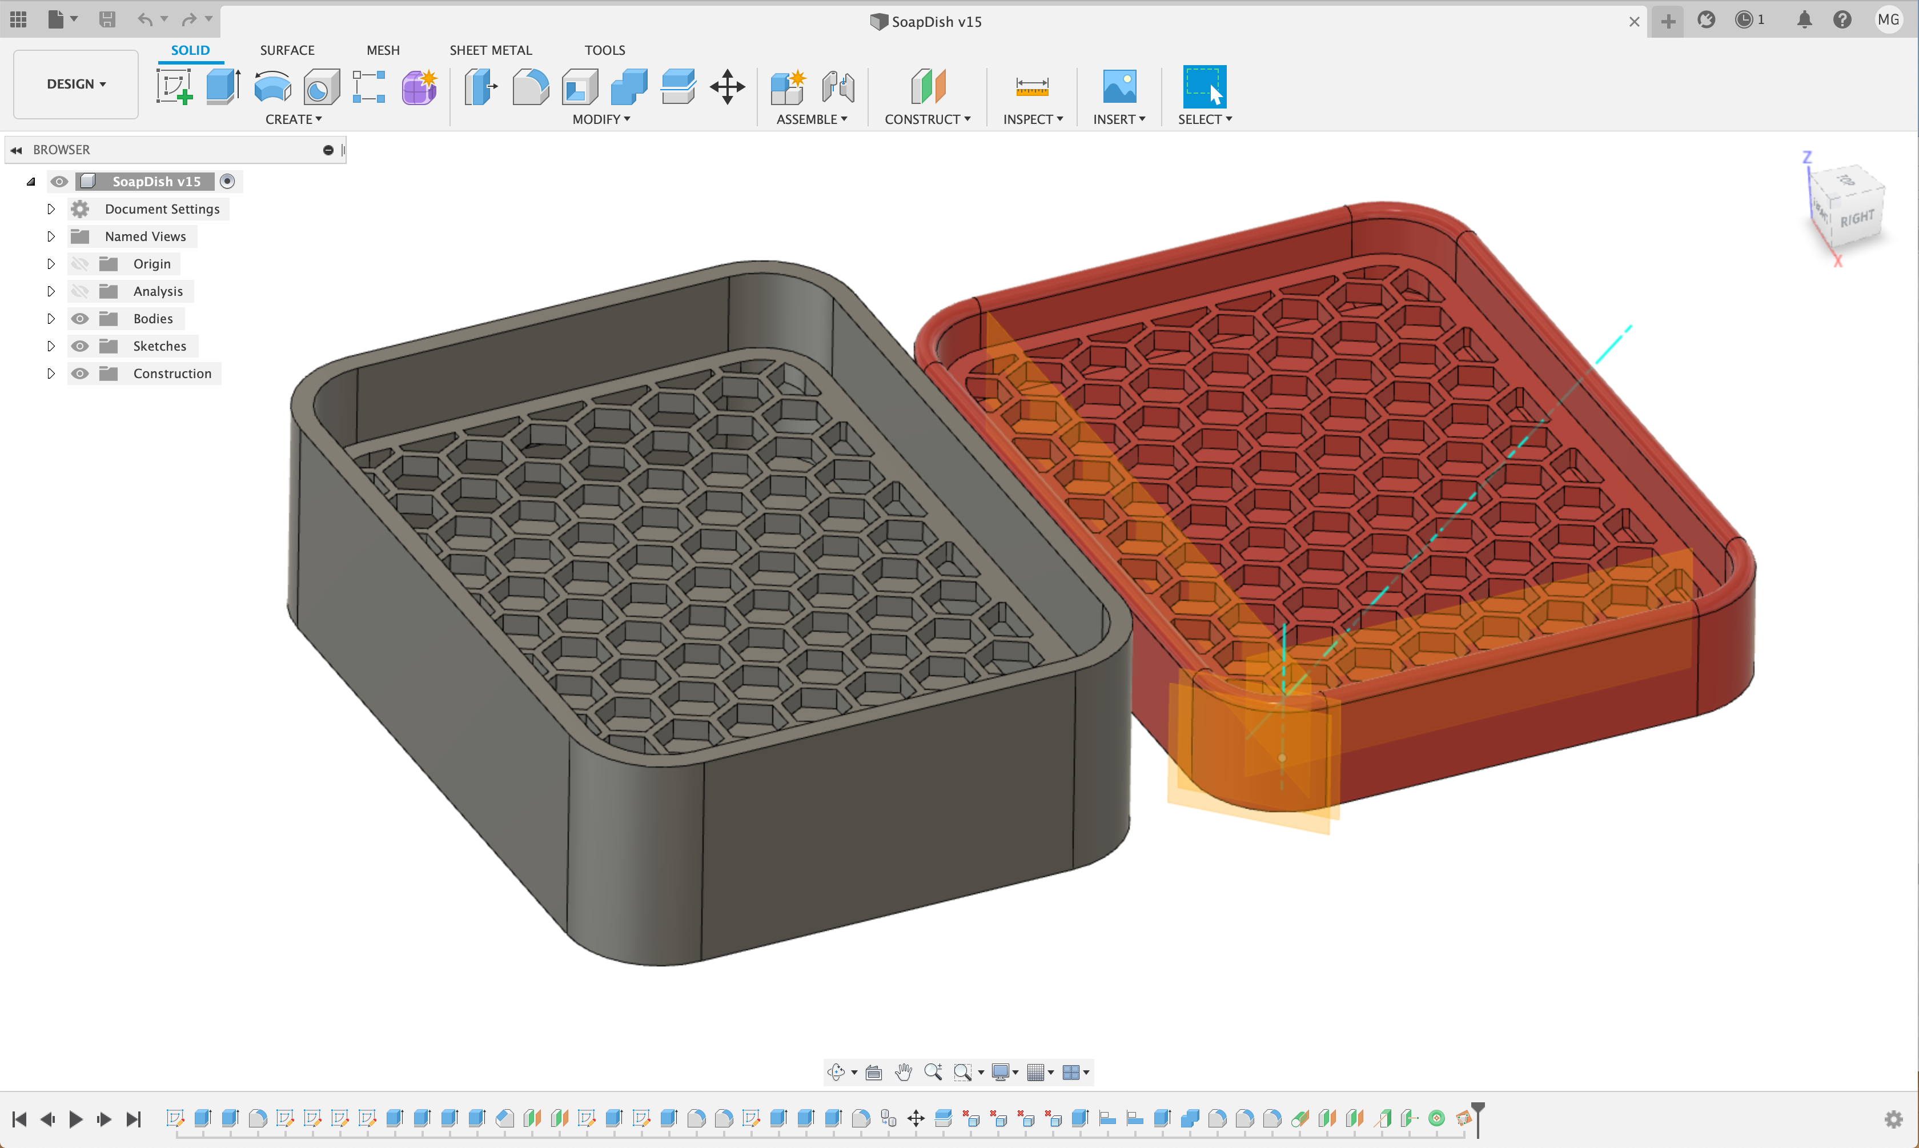This screenshot has width=1919, height=1148.
Task: Open the CONSTRUCT dropdown menu
Action: tap(926, 119)
